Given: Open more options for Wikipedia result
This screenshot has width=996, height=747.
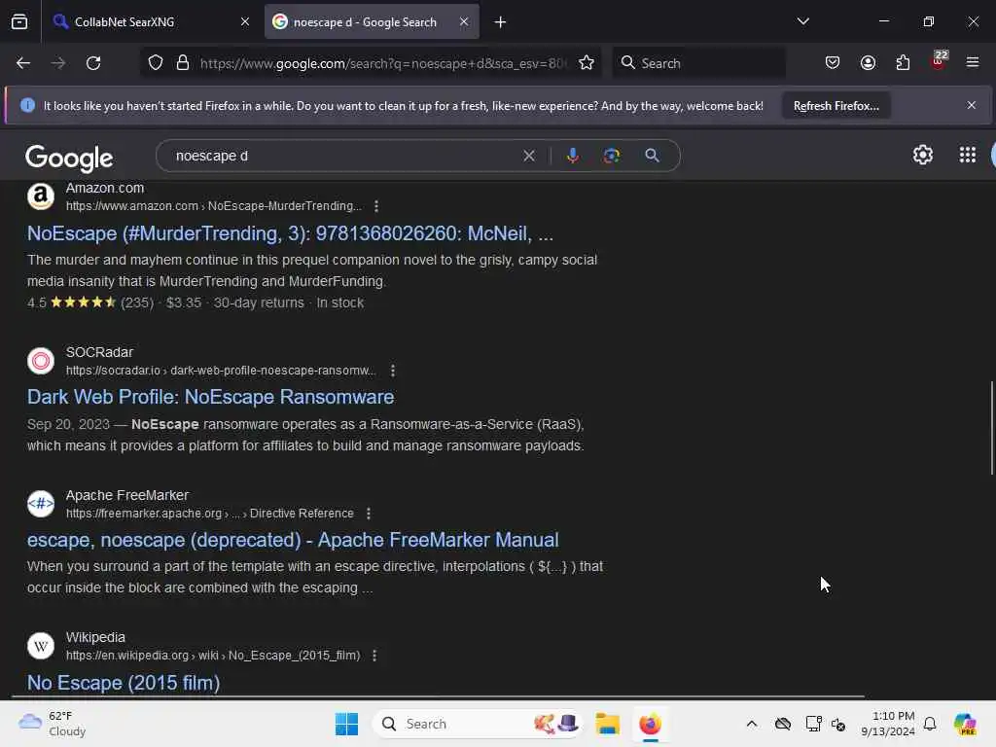Looking at the screenshot, I should [x=374, y=655].
